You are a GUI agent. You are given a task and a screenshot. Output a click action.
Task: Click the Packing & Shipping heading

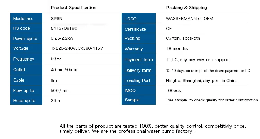(x=187, y=8)
